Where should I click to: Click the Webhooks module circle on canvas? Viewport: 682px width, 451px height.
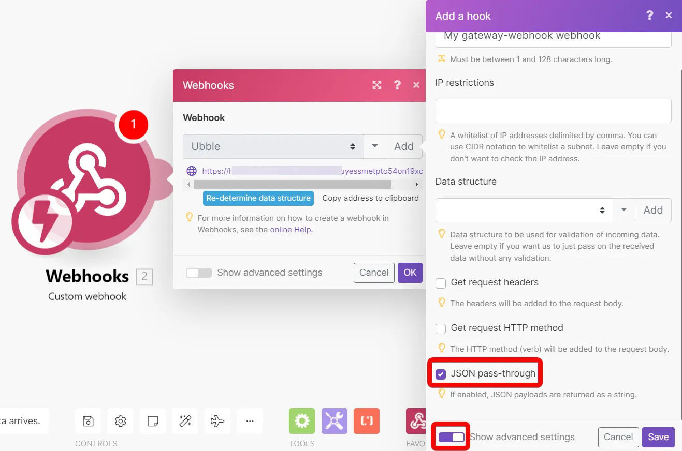(x=87, y=178)
